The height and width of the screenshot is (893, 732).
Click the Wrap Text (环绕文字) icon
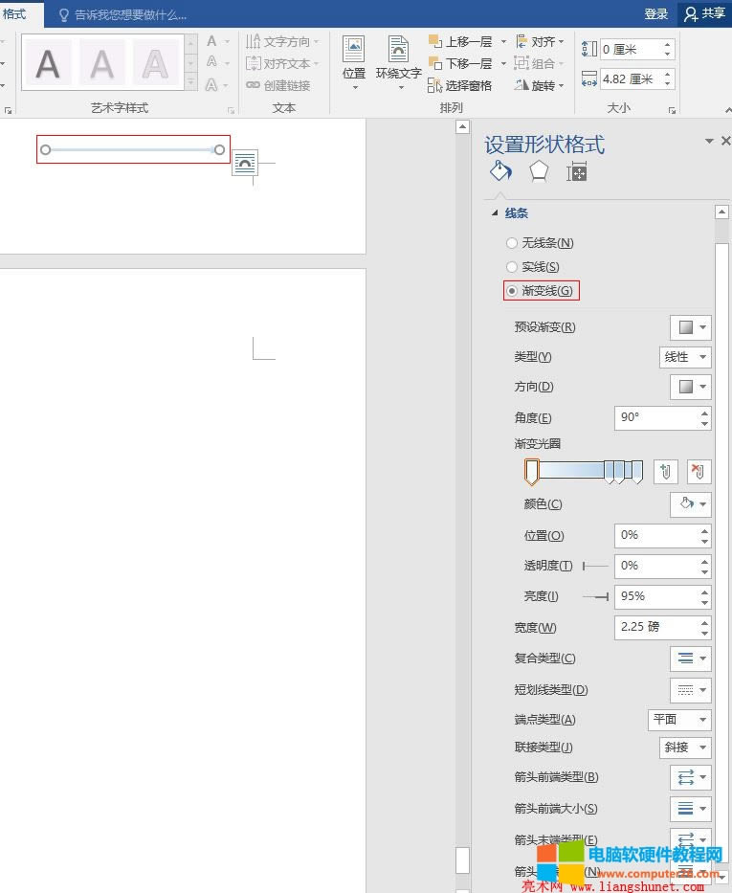tap(398, 59)
